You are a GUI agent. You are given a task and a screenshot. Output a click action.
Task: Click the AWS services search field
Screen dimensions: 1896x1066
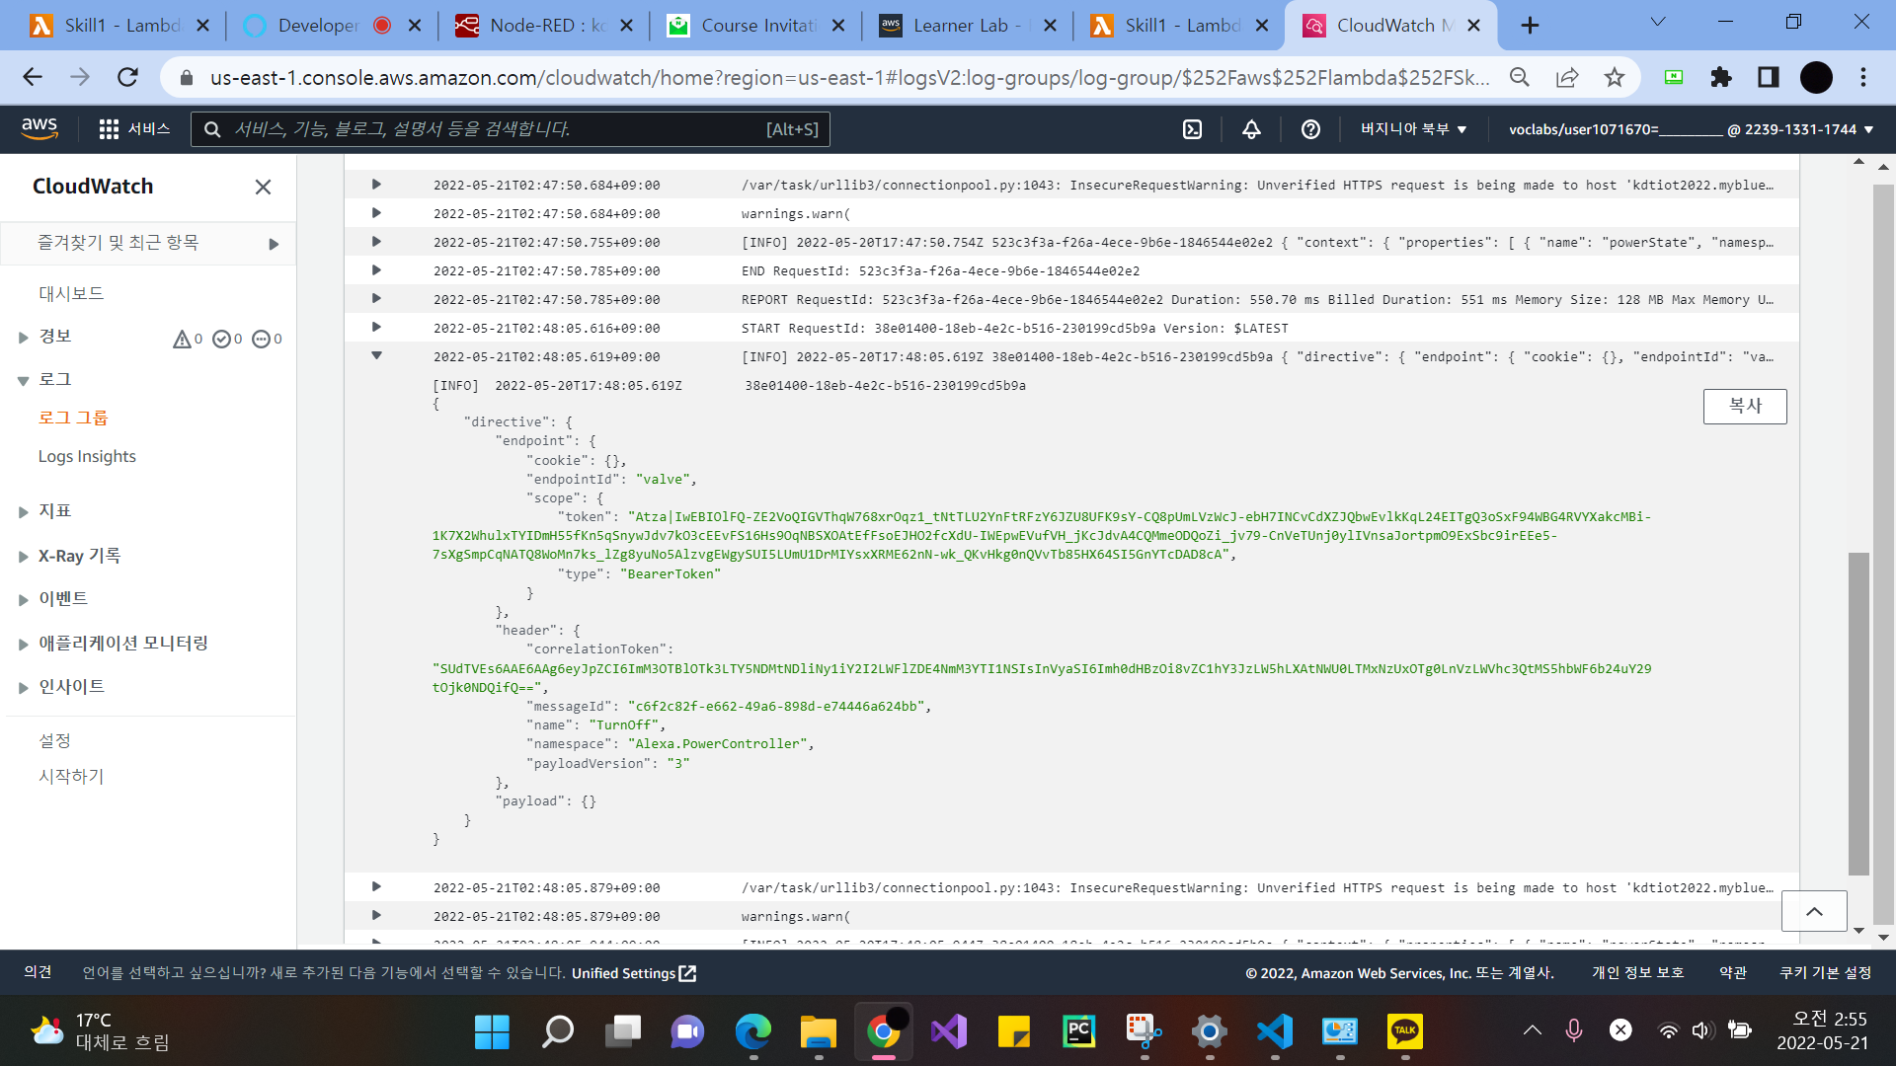point(510,129)
